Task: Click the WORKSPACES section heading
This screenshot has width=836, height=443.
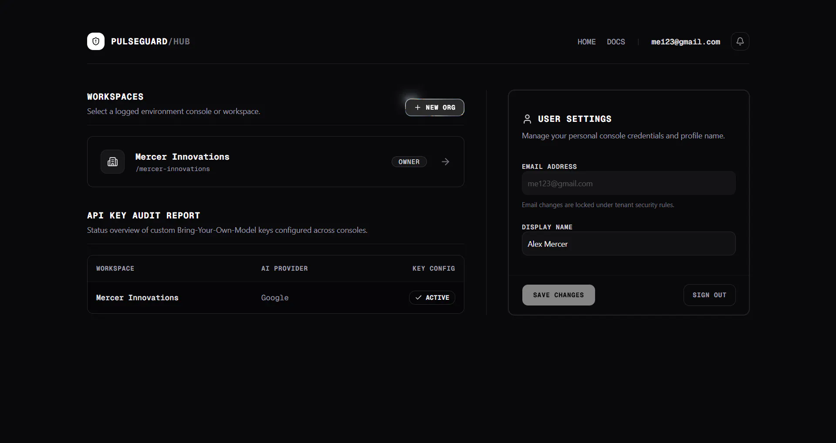Action: [x=115, y=97]
